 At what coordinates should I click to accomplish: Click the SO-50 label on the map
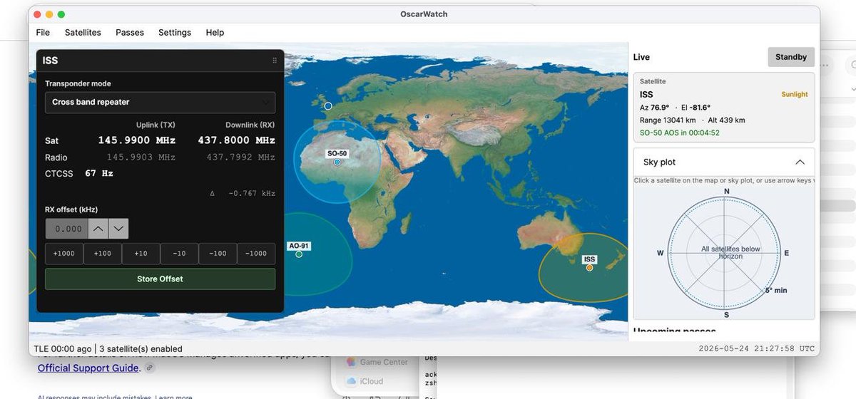coord(337,153)
